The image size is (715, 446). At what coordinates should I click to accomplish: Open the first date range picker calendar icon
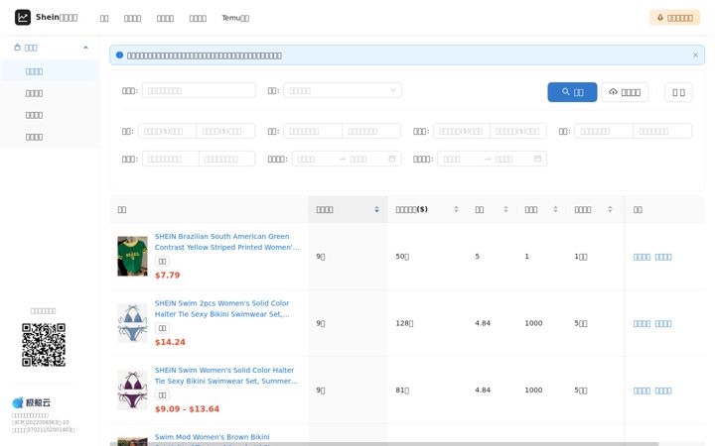tap(391, 159)
